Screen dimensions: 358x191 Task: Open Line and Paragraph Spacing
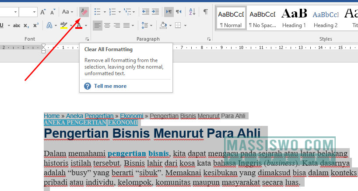click(145, 25)
